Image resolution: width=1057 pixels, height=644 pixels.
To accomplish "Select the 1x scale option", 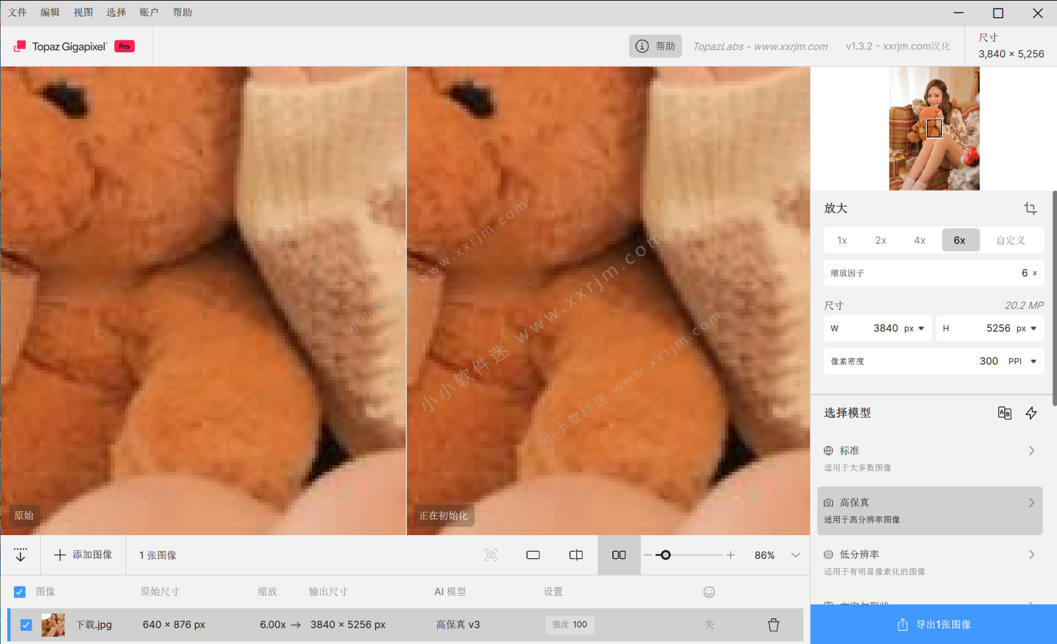I will (x=842, y=240).
